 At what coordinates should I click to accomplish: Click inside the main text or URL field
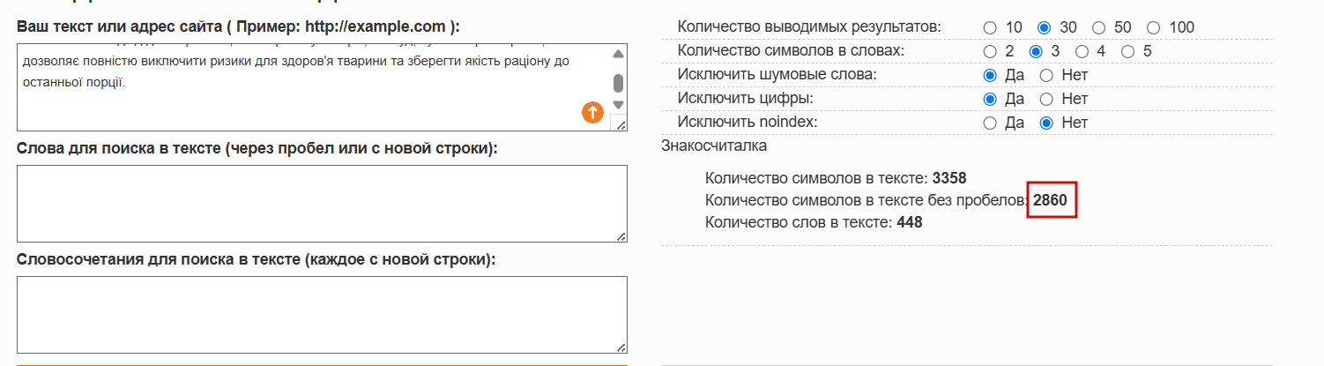tap(313, 87)
